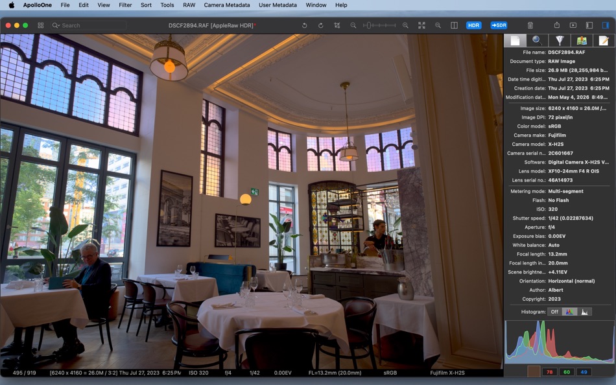Viewport: 616px width, 385px height.
Task: Toggle the left sidebar panel
Action: (x=589, y=25)
